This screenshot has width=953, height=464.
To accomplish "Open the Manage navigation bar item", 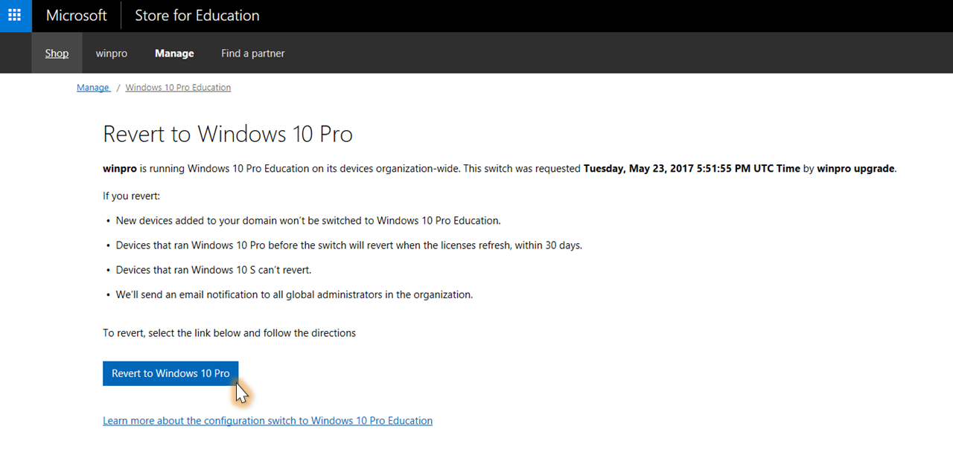I will pyautogui.click(x=174, y=54).
